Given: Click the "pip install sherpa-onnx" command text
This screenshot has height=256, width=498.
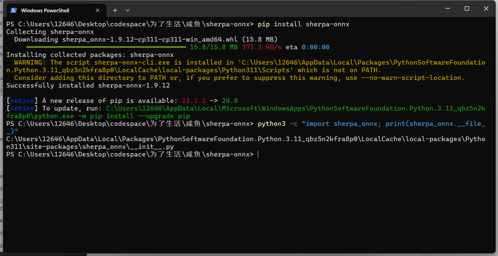Looking at the screenshot, I should tap(303, 24).
